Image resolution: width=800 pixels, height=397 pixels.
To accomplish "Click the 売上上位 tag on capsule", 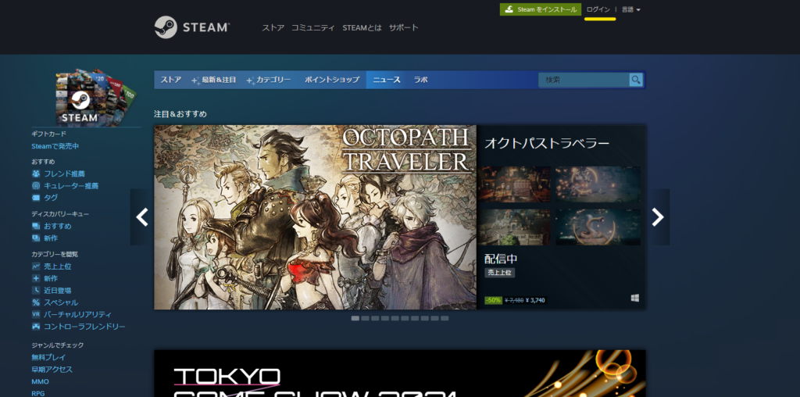I will point(499,273).
